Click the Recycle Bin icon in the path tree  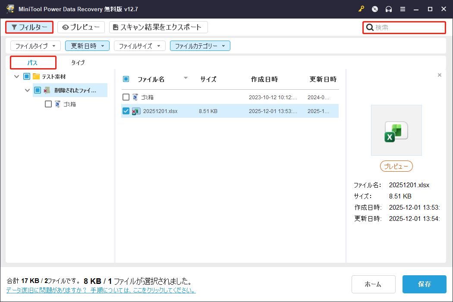[x=57, y=104]
